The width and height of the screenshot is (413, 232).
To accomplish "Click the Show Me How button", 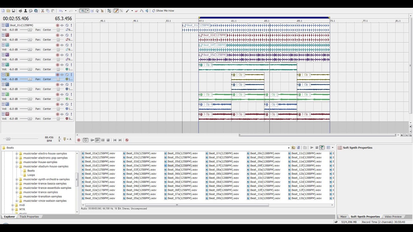I will [x=163, y=11].
